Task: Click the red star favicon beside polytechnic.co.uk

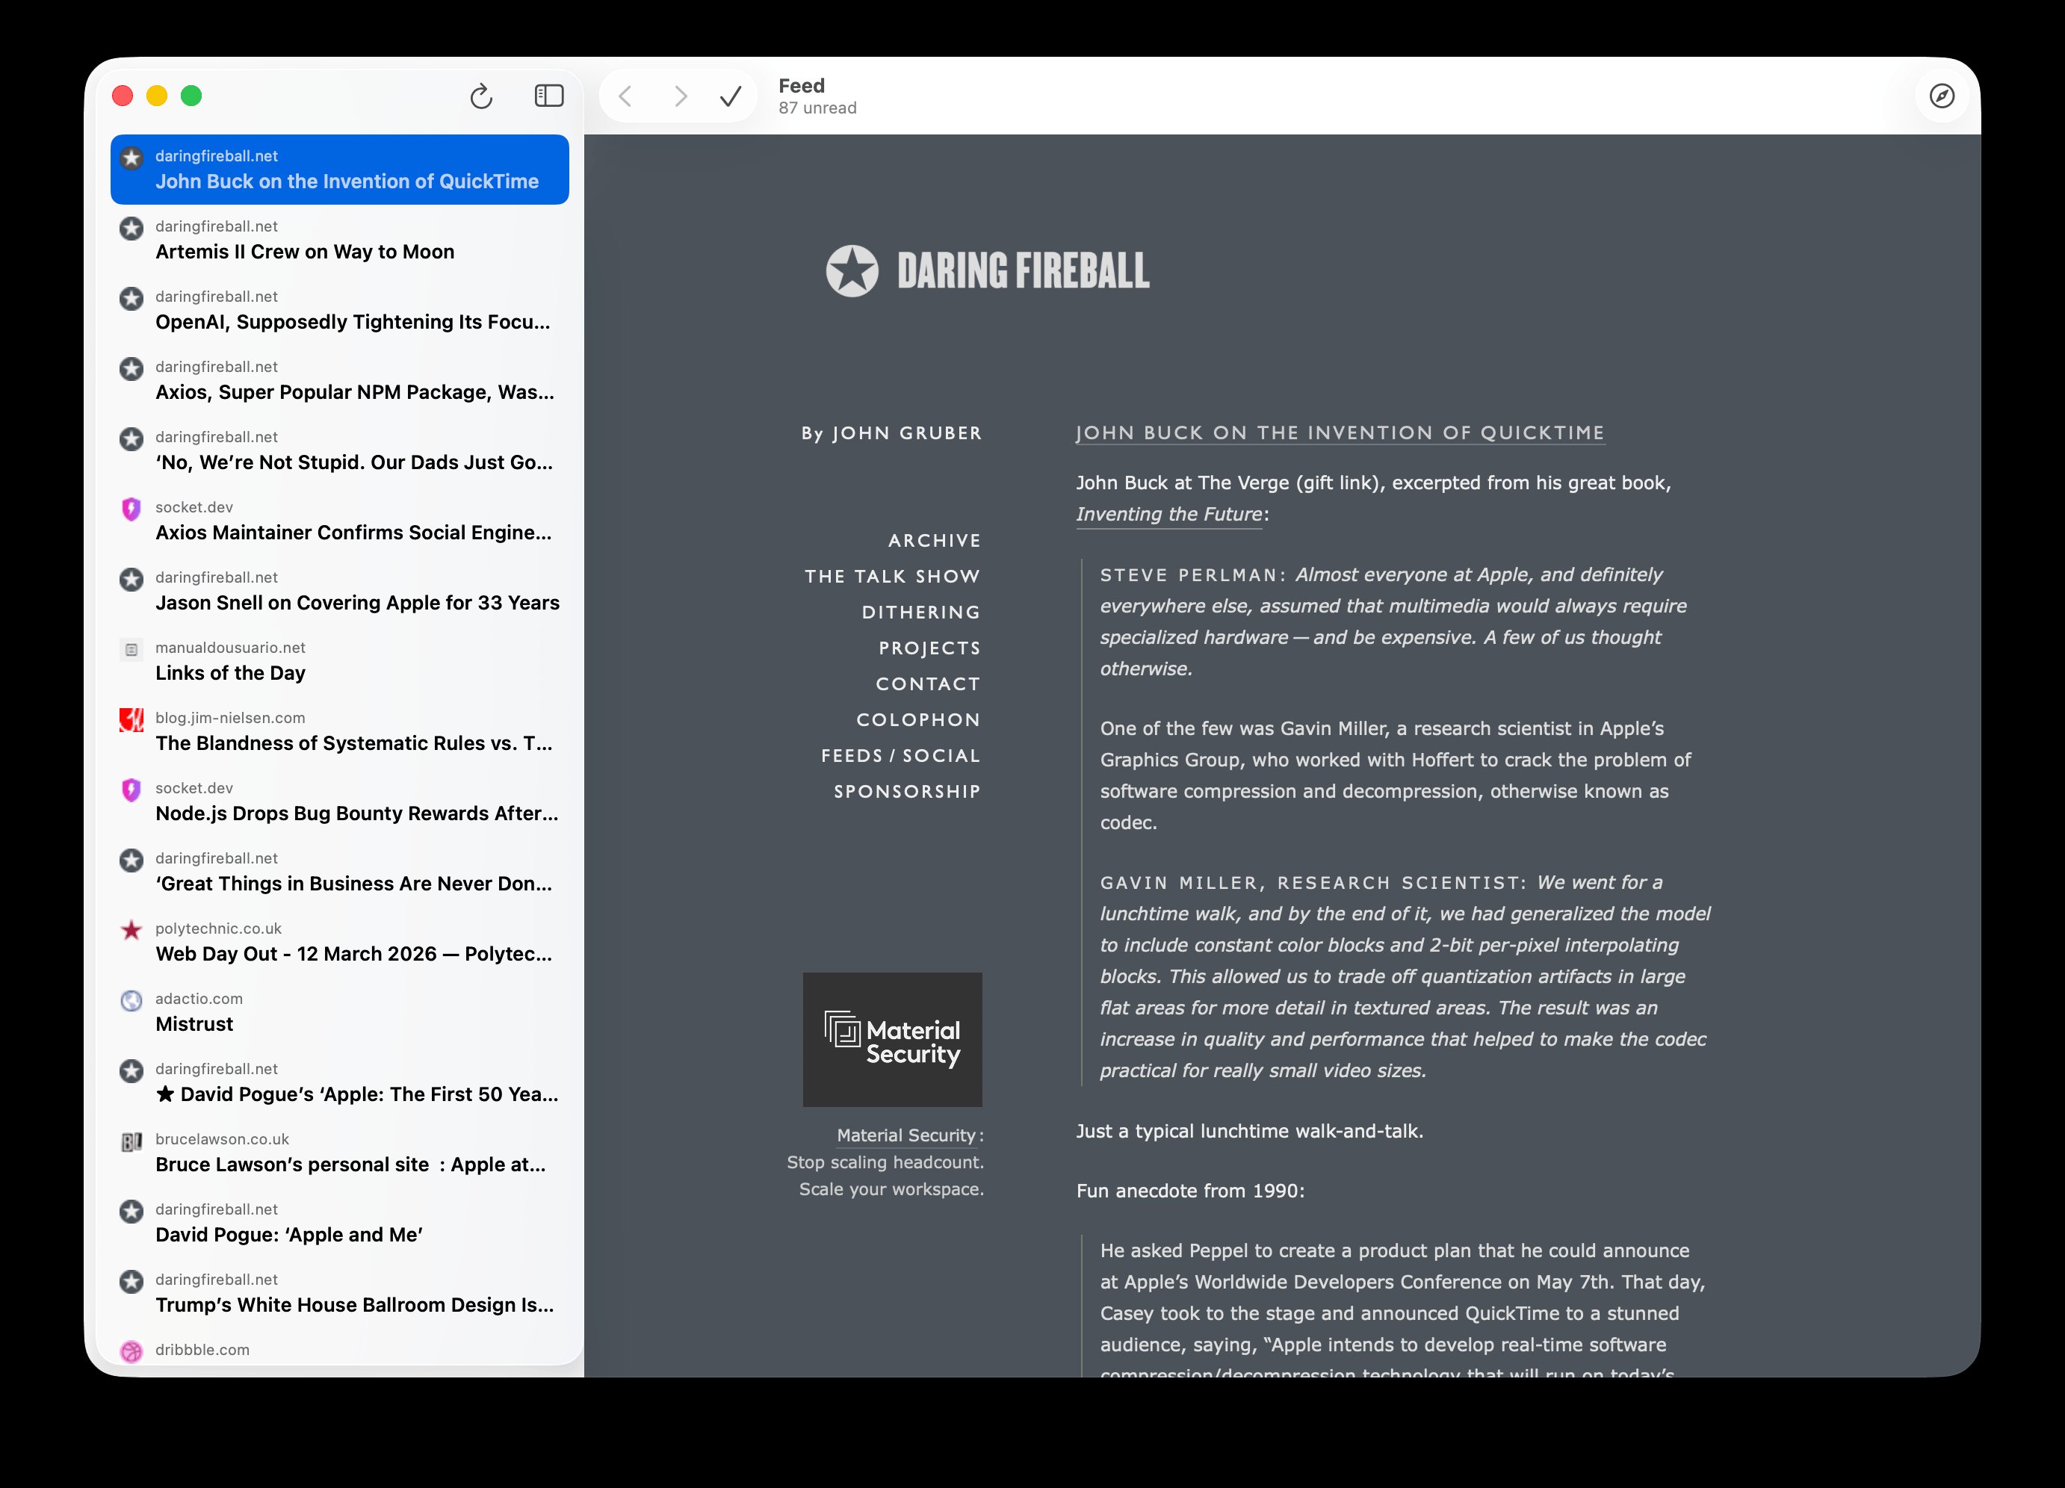Action: point(132,931)
